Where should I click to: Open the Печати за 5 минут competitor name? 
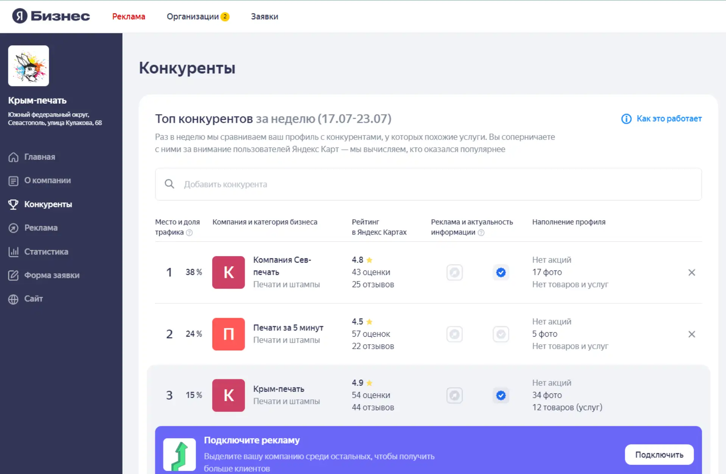click(x=288, y=328)
